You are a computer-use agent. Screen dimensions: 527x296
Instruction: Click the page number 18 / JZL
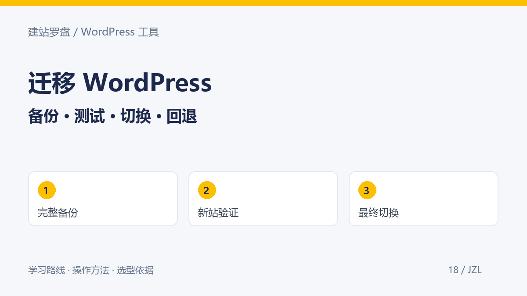pyautogui.click(x=465, y=270)
